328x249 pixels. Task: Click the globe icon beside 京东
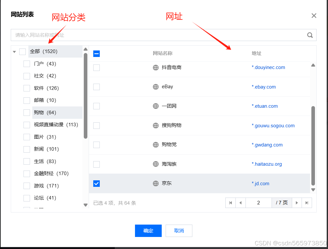point(156,183)
